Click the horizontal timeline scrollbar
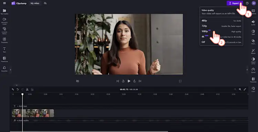The width and height of the screenshot is (258, 132). click(x=89, y=131)
